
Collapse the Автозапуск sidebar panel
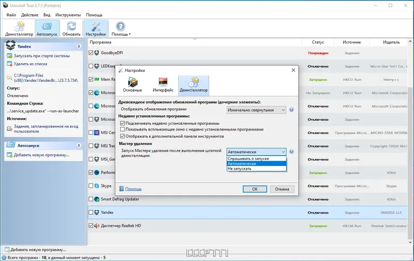pos(79,146)
